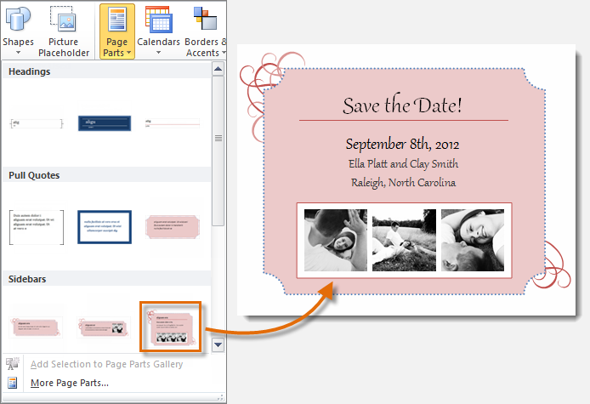The width and height of the screenshot is (590, 404).
Task: Click the Calendars icon
Action: [x=158, y=18]
